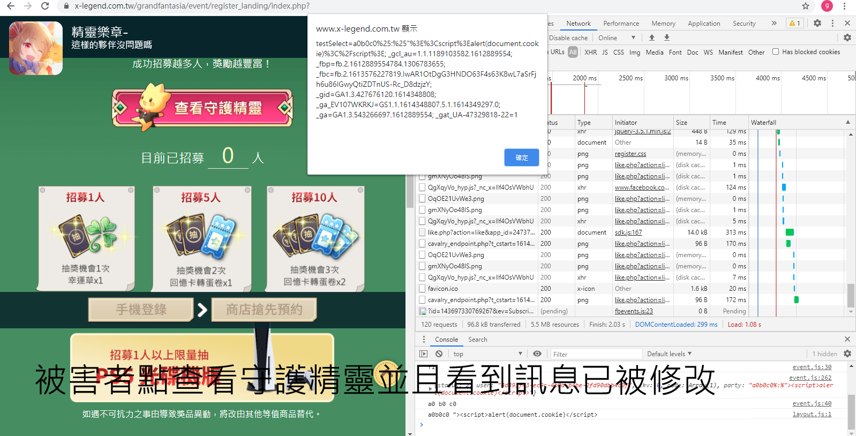This screenshot has height=436, width=856.
Task: Export HAR file with download arrow
Action: (667, 37)
